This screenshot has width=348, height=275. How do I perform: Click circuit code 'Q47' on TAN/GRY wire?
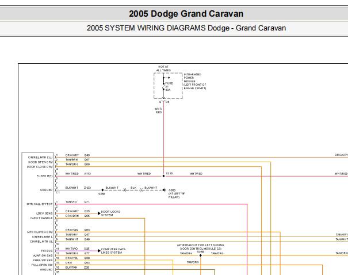(x=87, y=235)
